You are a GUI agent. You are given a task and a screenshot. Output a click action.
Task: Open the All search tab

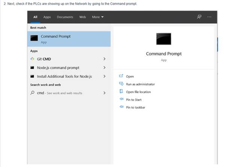pos(35,17)
